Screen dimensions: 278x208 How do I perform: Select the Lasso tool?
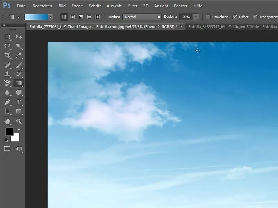click(x=7, y=46)
